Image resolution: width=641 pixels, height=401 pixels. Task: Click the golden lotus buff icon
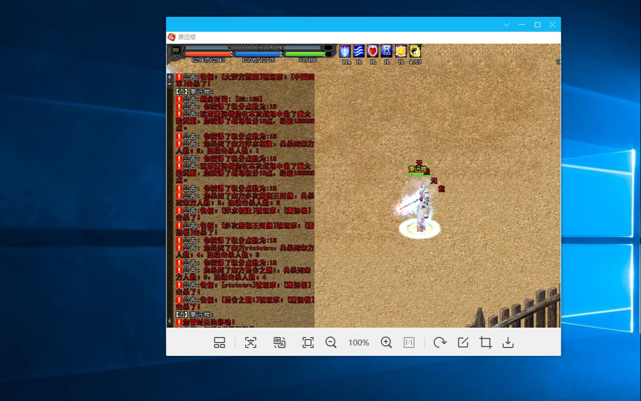coord(401,51)
